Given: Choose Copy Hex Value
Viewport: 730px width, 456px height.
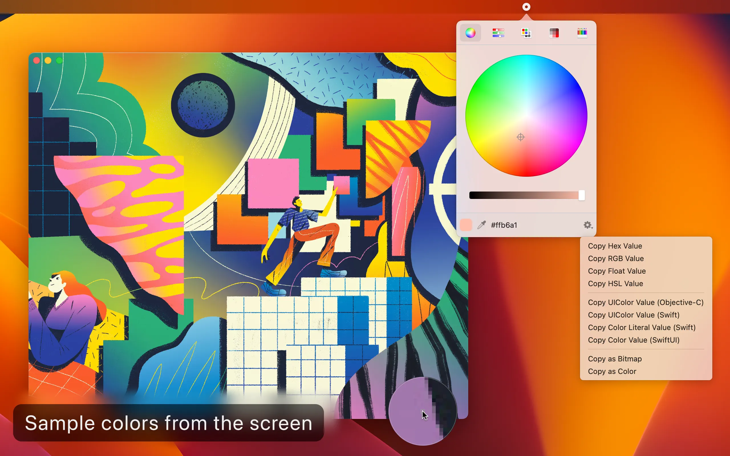Looking at the screenshot, I should coord(615,246).
